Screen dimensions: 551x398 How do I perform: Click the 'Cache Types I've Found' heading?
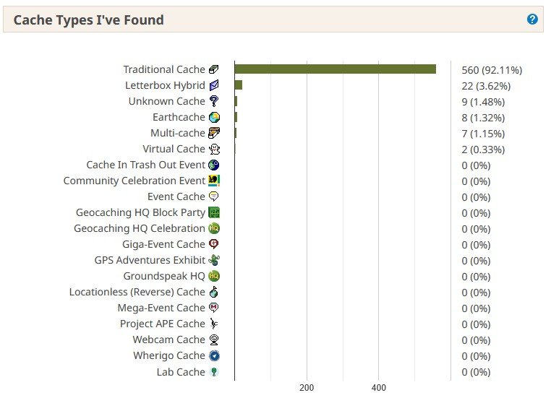tap(88, 20)
